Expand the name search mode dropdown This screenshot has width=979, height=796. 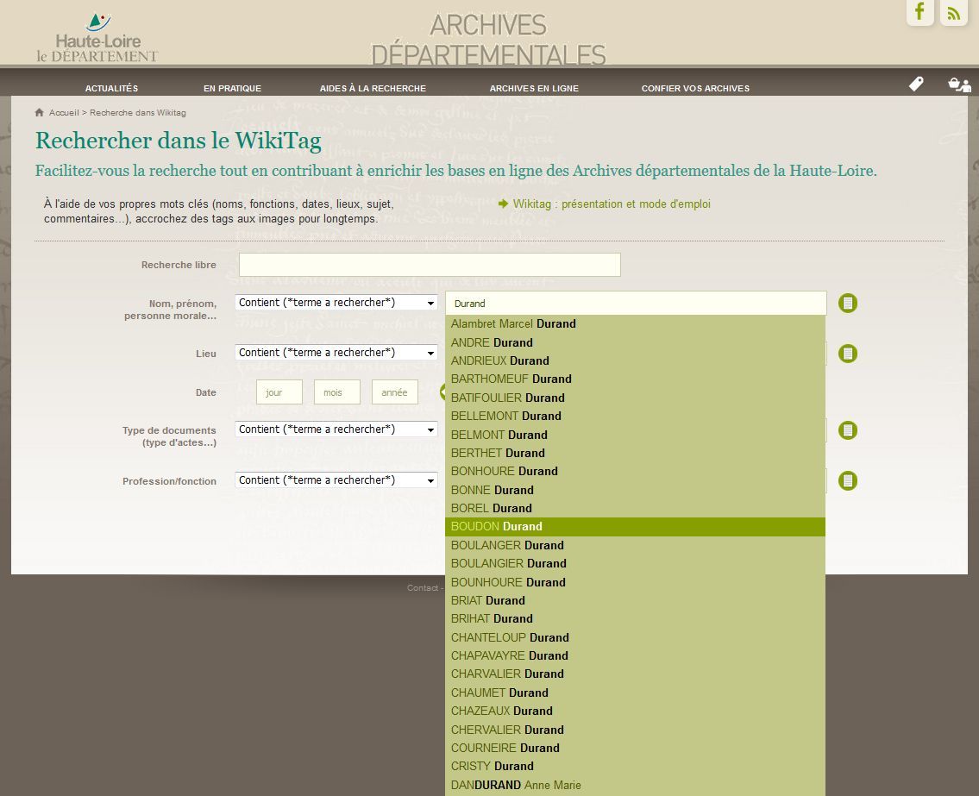pyautogui.click(x=336, y=303)
